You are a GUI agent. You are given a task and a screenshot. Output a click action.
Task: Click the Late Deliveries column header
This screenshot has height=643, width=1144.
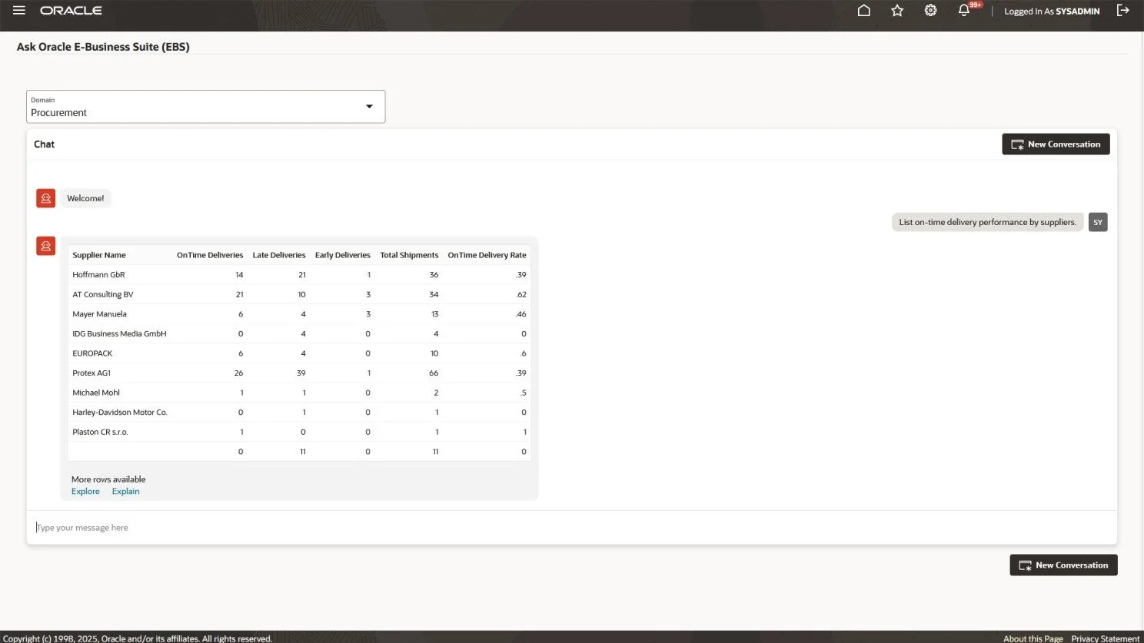click(279, 255)
